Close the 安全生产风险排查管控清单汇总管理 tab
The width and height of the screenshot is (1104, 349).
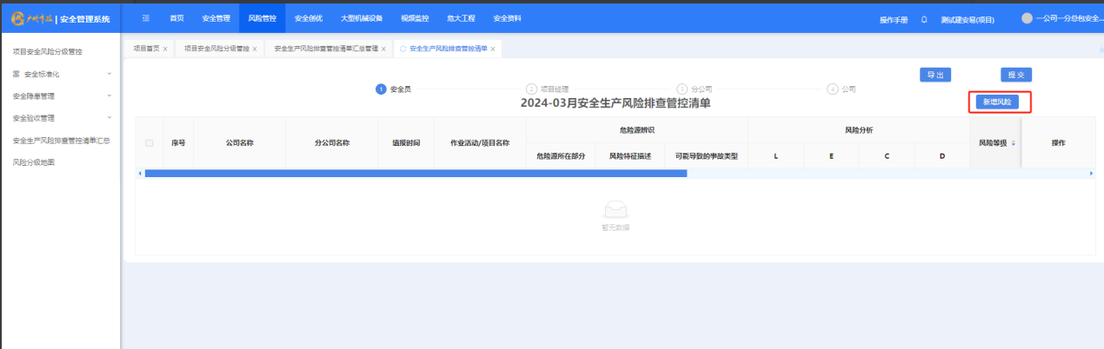[383, 49]
